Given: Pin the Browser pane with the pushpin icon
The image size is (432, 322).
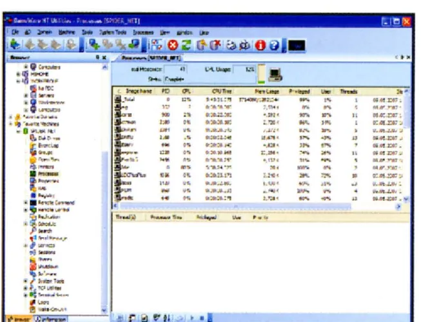Looking at the screenshot, I should [97, 57].
